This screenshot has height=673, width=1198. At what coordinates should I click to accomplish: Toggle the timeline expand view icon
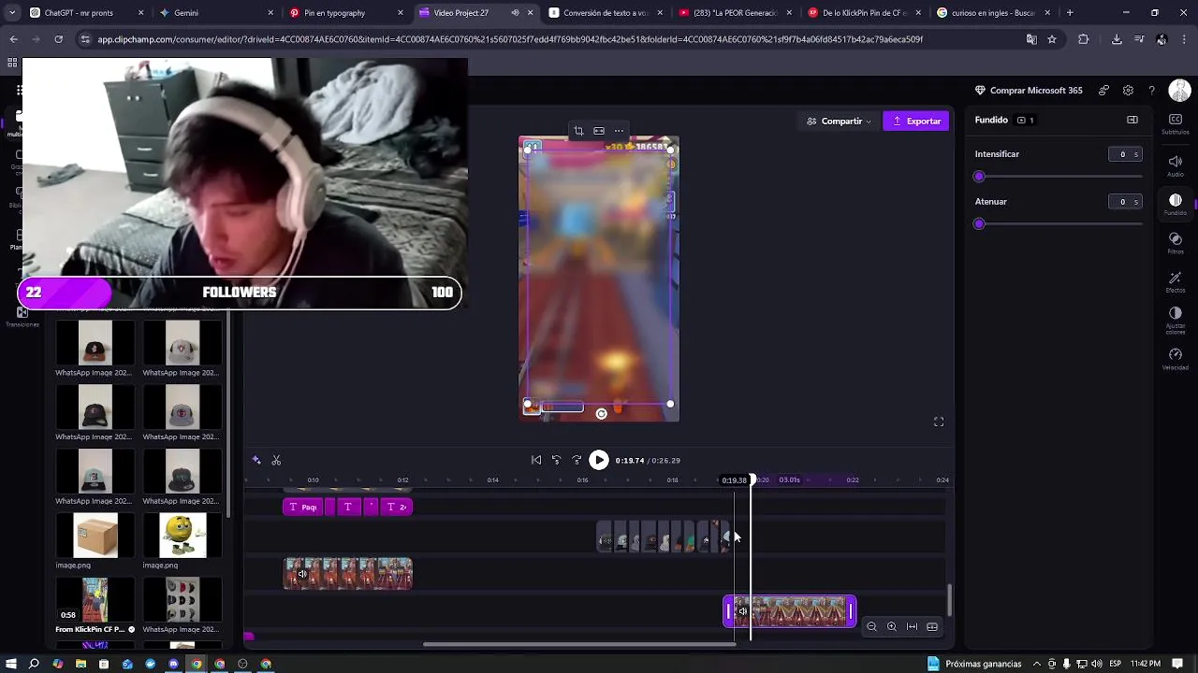[932, 627]
